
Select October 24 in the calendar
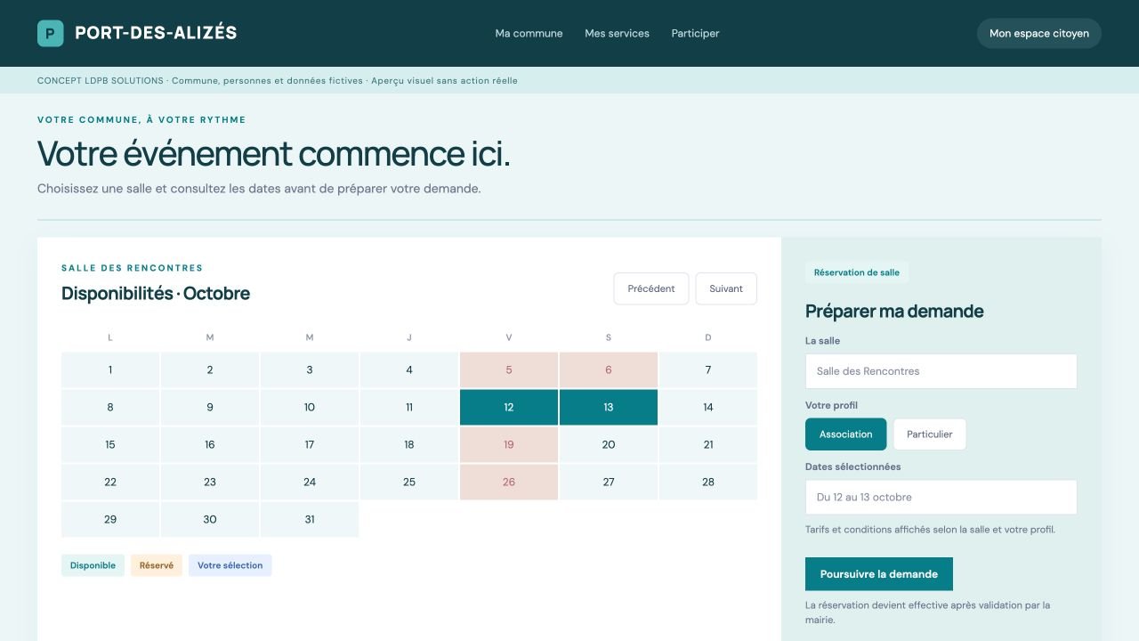pyautogui.click(x=310, y=482)
